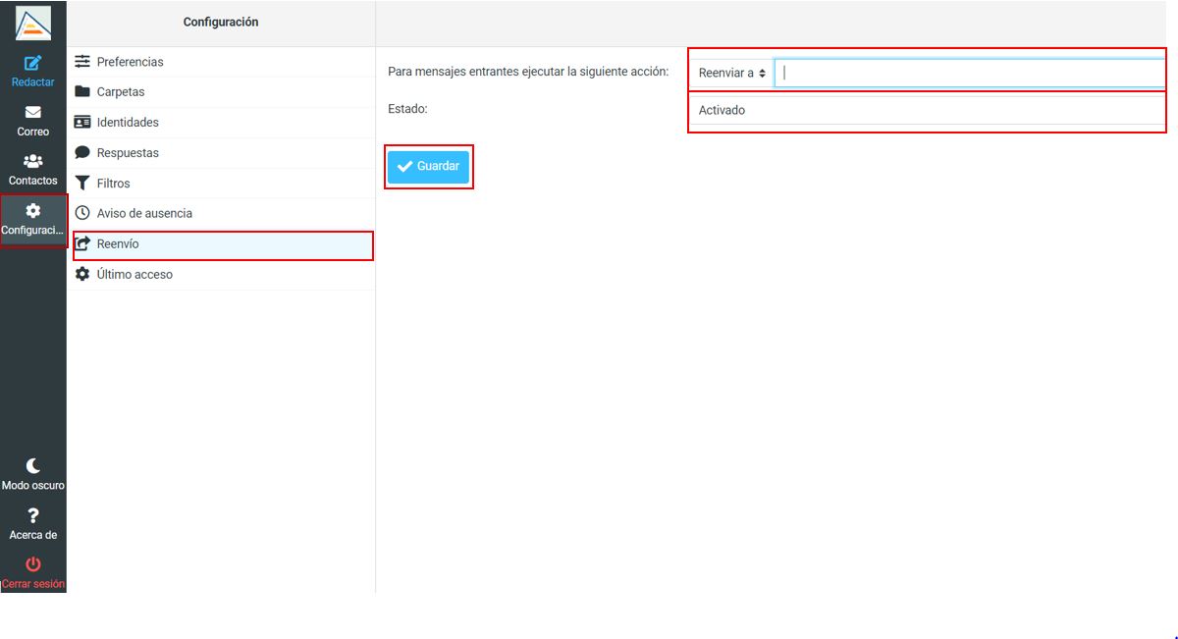Select Aviso de ausencia option
Screen dimensions: 1178x639
(x=144, y=213)
